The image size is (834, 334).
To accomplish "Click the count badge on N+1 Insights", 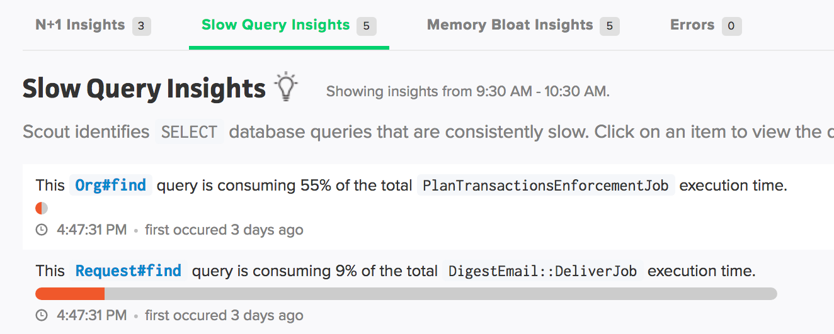I will tap(141, 26).
